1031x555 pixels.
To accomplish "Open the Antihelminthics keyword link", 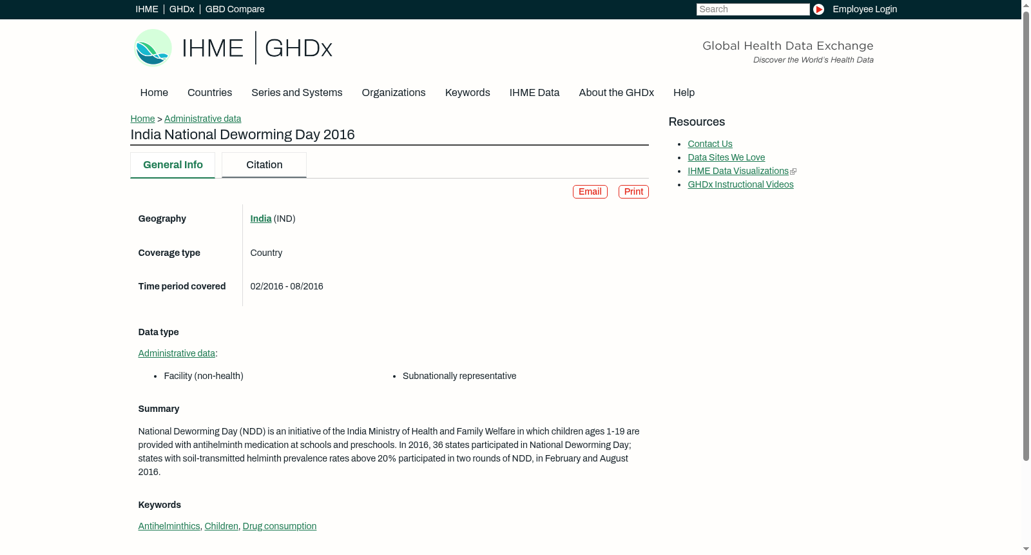I will coord(169,527).
